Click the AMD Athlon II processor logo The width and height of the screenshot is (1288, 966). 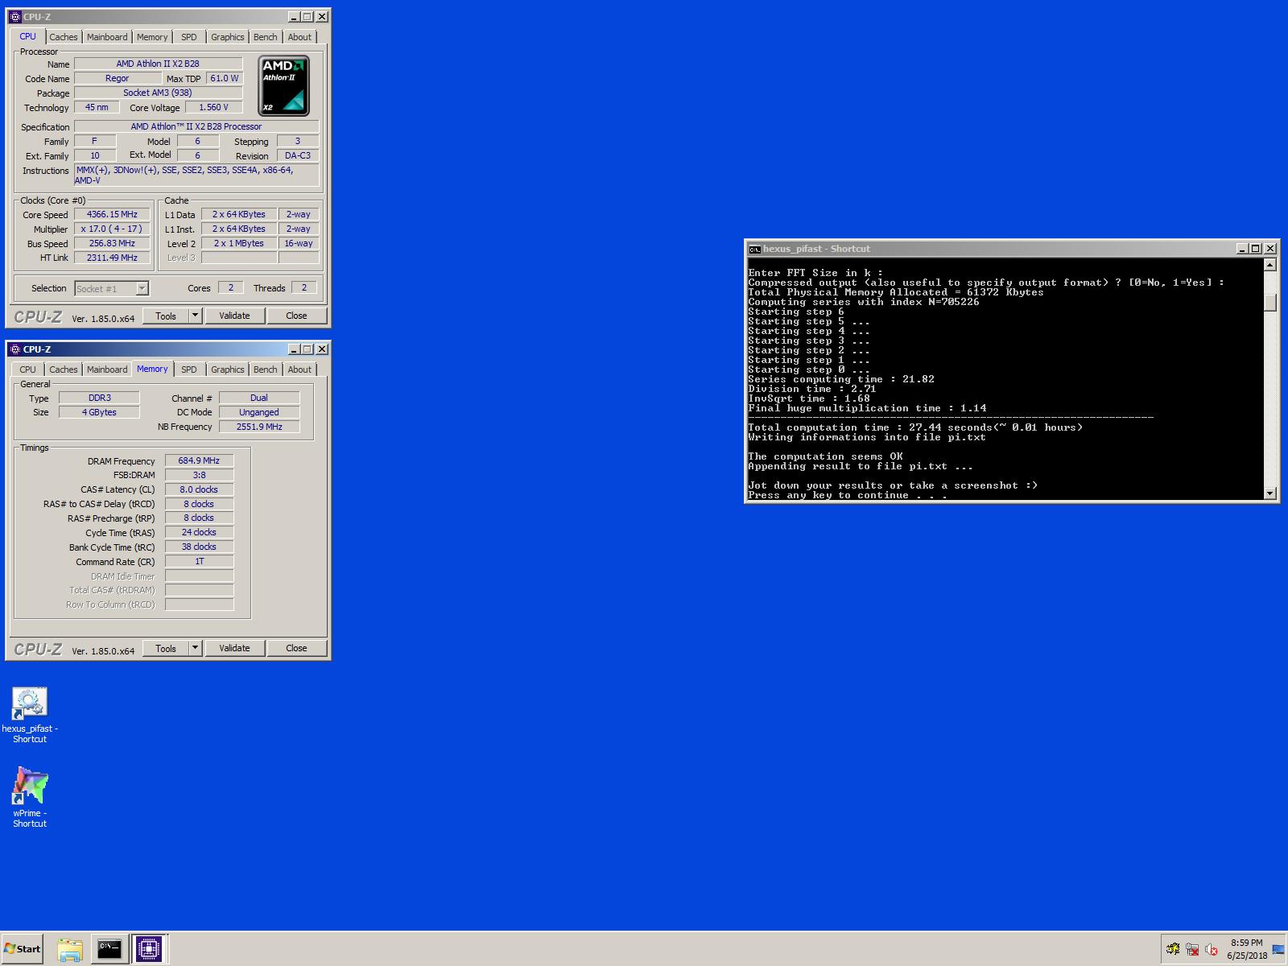(283, 85)
